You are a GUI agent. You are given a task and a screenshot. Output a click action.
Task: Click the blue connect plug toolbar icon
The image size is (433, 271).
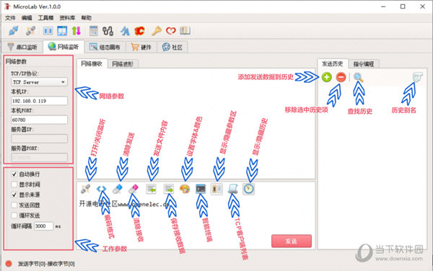(13, 30)
